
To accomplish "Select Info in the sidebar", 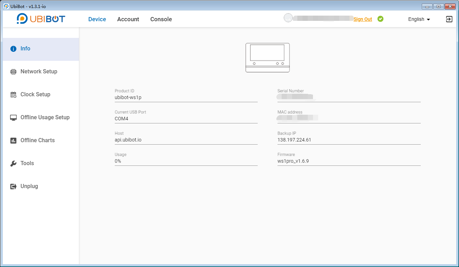I will pyautogui.click(x=41, y=49).
